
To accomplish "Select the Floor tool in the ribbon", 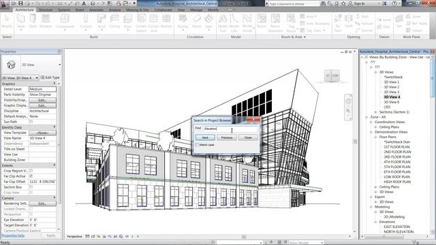I will (127, 22).
